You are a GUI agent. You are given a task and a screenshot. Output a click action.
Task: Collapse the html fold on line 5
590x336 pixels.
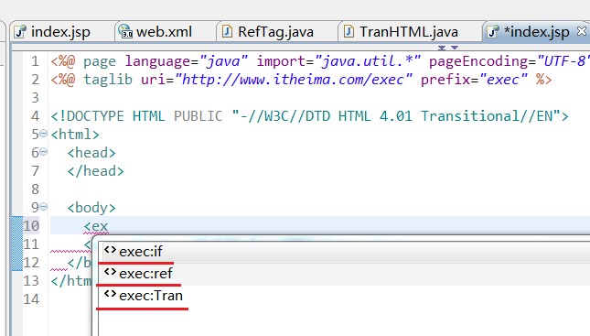click(x=44, y=133)
